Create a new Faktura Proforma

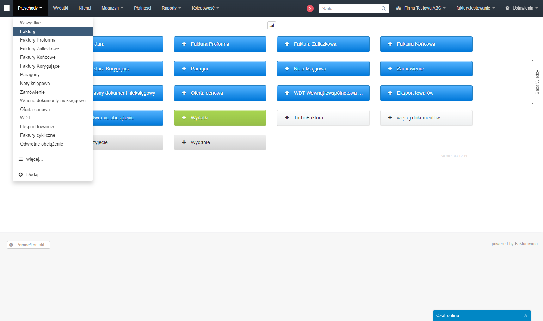tap(220, 44)
